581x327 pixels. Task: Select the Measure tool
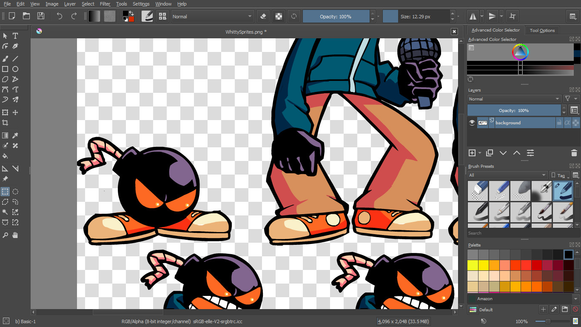coord(15,169)
